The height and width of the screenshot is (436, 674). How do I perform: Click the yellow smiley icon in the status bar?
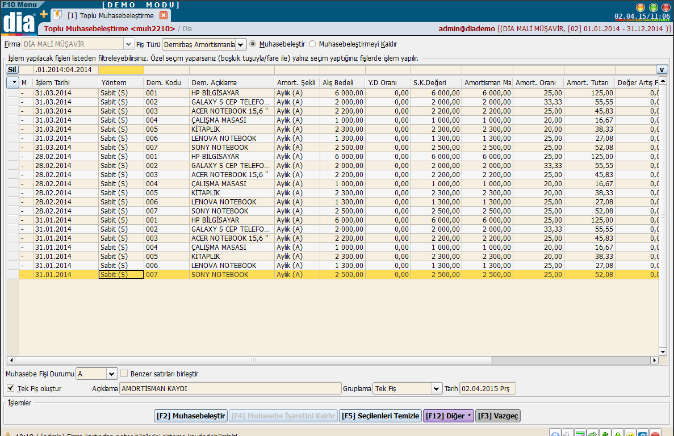pyautogui.click(x=630, y=433)
